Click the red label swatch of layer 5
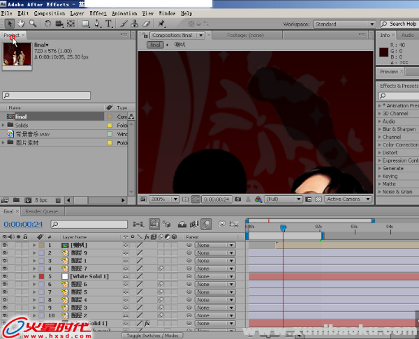This screenshot has height=339, width=419. 41,277
